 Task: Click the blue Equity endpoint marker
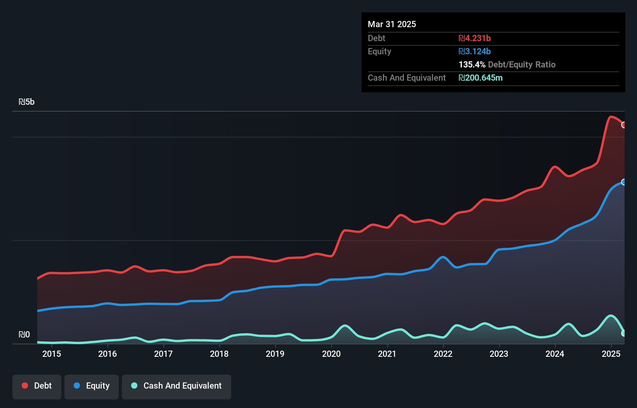coord(623,182)
